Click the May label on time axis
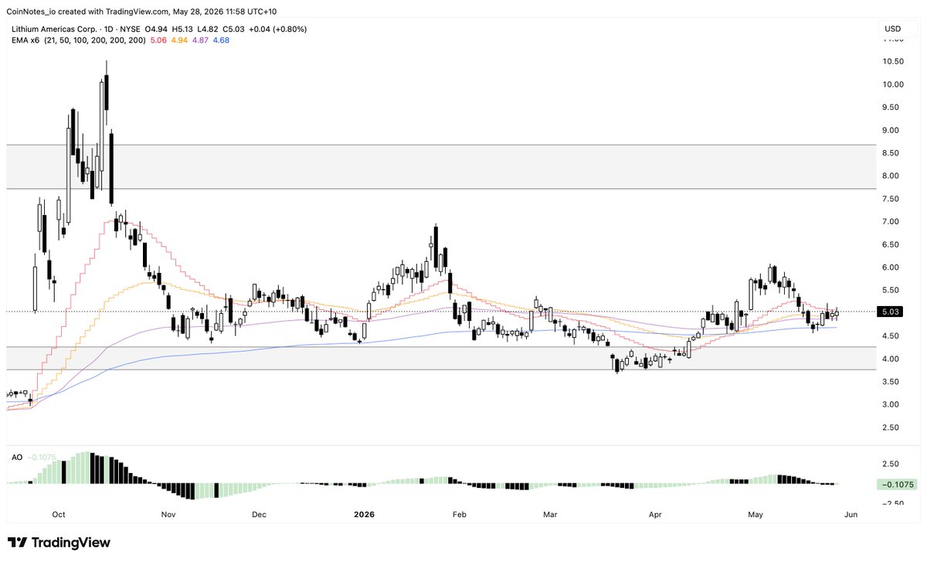Image resolution: width=927 pixels, height=562 pixels. tap(756, 514)
